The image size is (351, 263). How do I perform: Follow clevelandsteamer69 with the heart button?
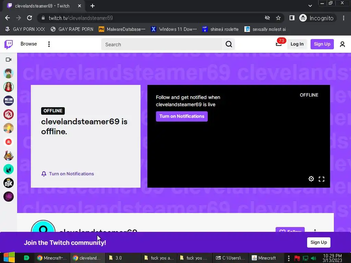click(290, 230)
